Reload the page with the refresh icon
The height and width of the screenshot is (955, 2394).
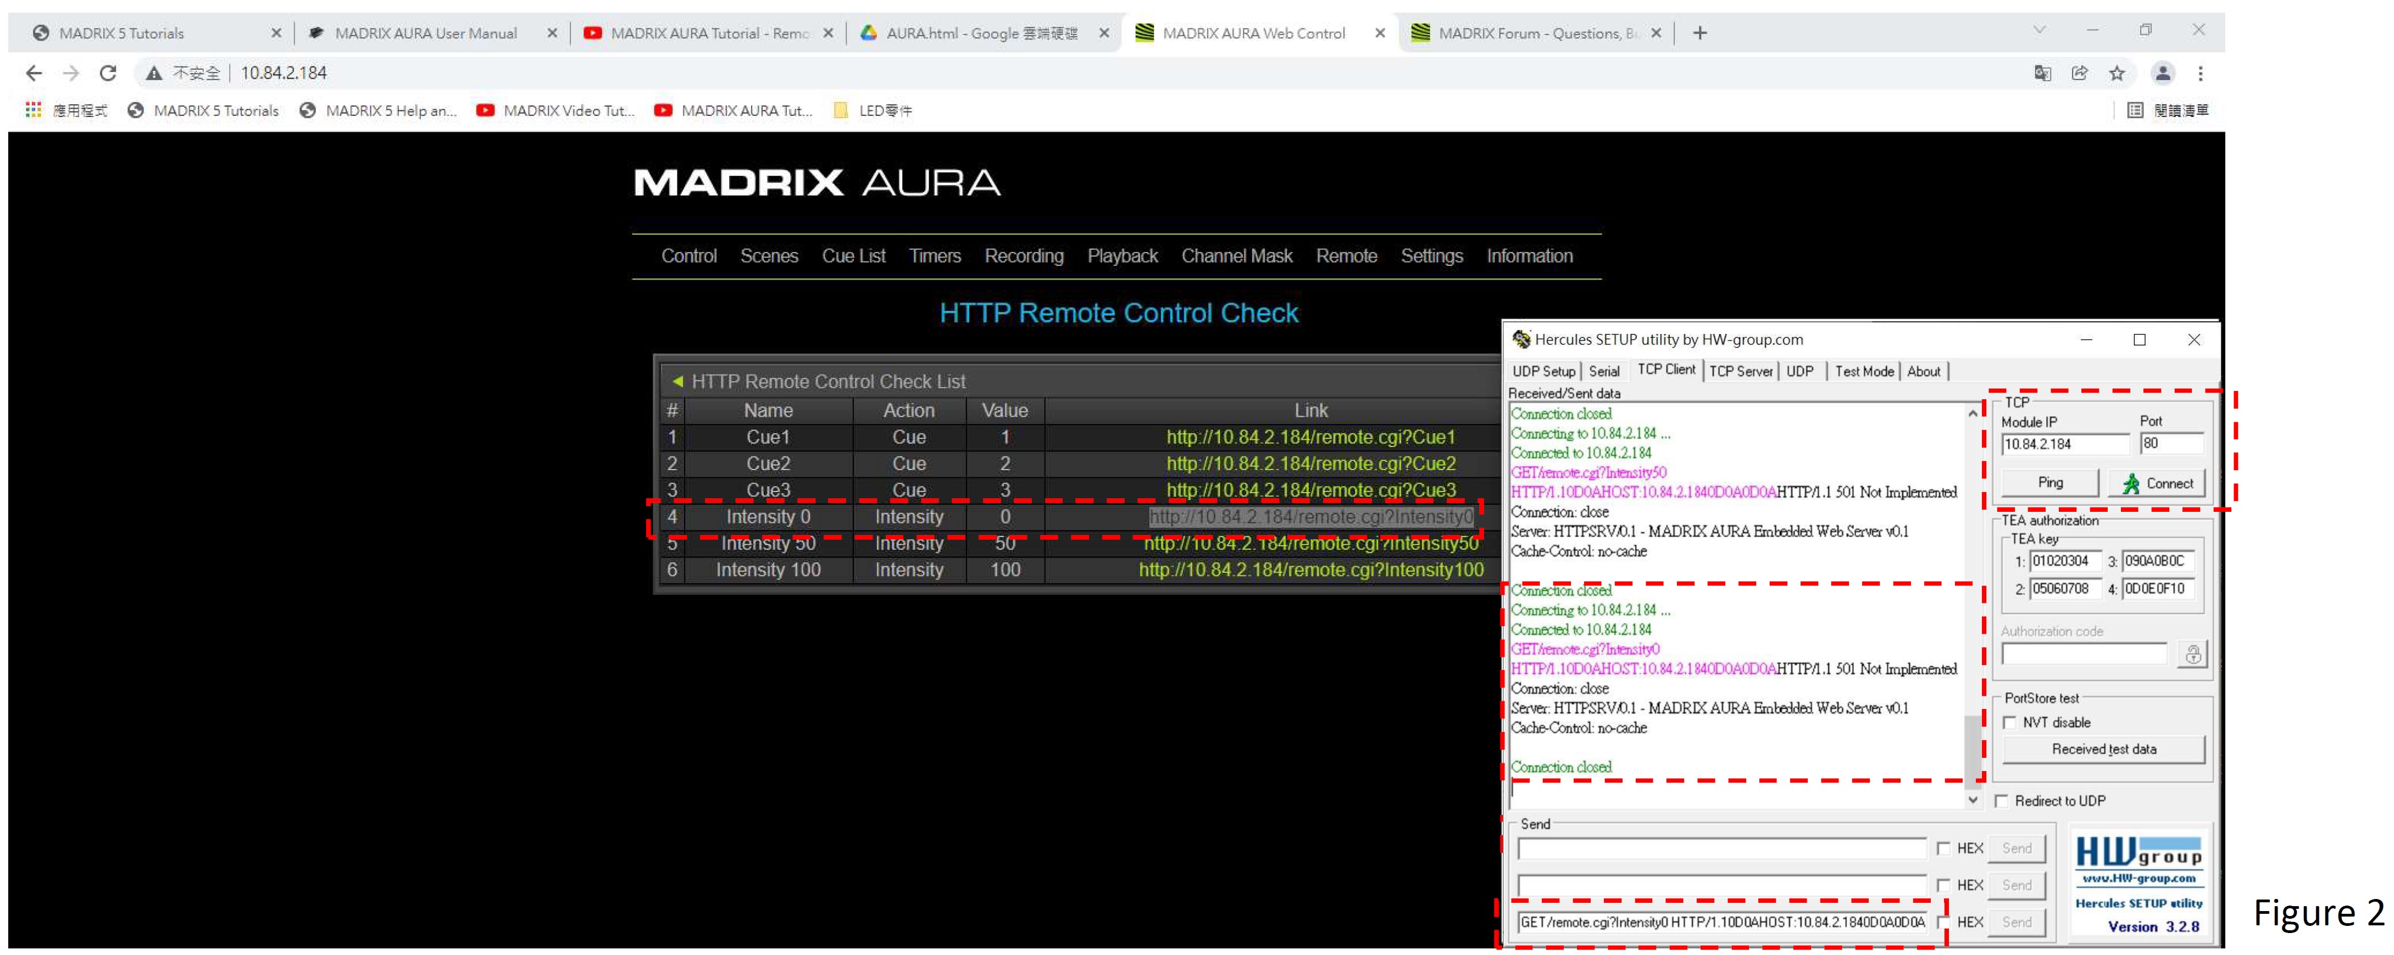click(x=108, y=74)
